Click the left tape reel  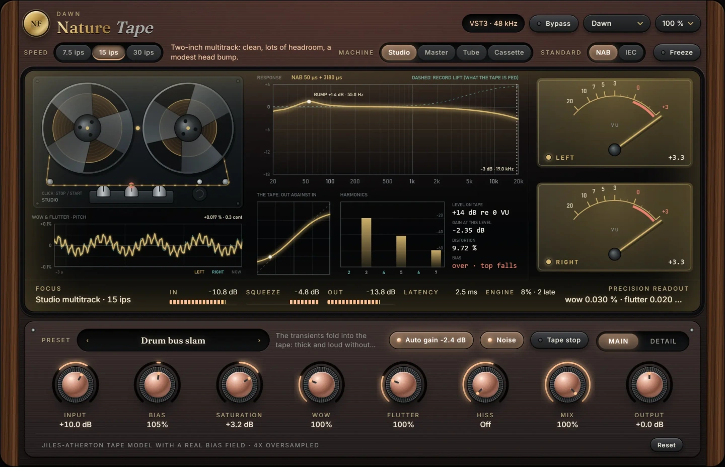[x=88, y=128]
